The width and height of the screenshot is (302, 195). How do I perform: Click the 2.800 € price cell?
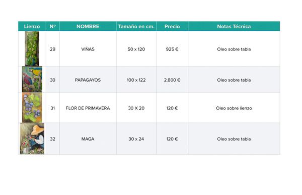click(172, 80)
